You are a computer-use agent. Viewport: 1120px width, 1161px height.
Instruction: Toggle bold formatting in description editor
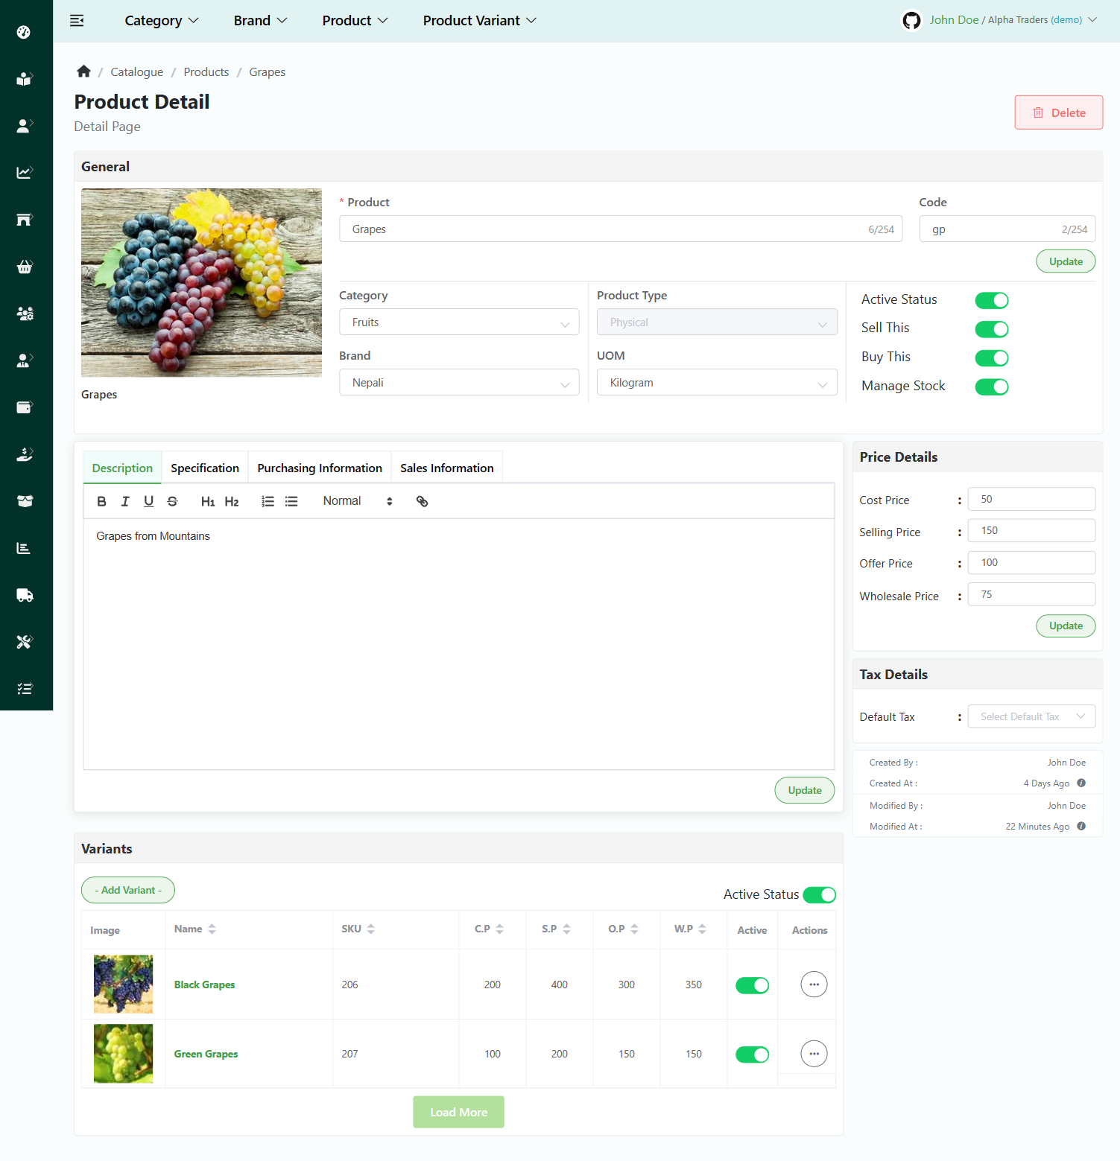(x=102, y=501)
